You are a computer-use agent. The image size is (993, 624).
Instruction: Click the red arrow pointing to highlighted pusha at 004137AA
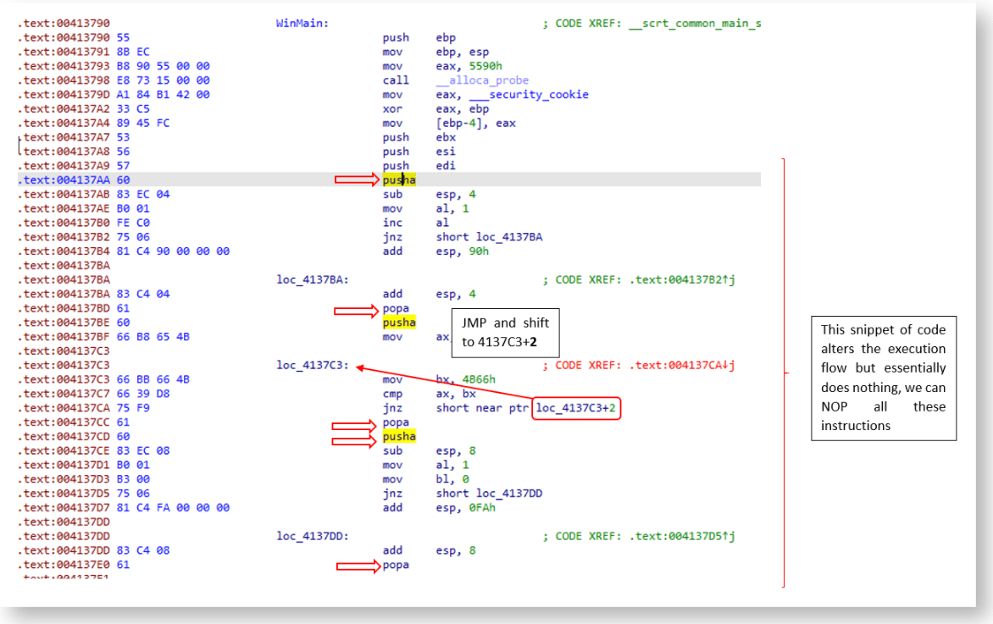[x=356, y=179]
